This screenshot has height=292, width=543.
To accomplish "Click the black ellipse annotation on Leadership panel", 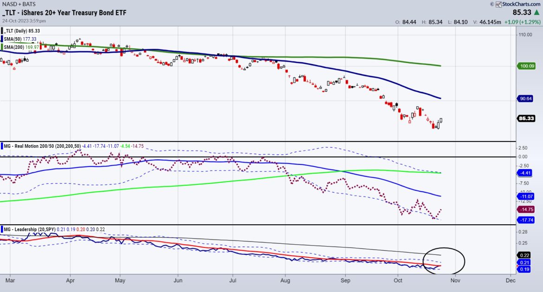I will pyautogui.click(x=445, y=261).
